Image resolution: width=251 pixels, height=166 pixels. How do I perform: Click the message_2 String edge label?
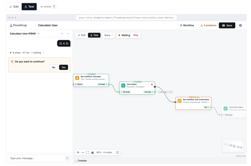point(166,92)
